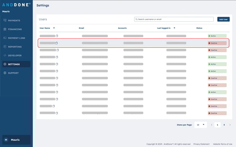Open the Settings menu item
Screen dimensions: 236x147
click(x=16, y=64)
